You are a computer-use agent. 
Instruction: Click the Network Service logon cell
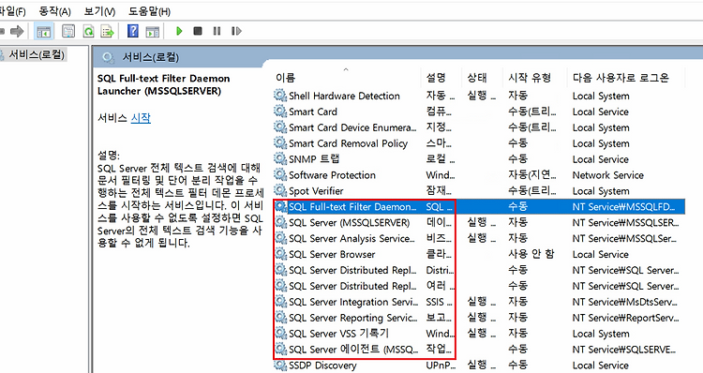click(x=608, y=175)
